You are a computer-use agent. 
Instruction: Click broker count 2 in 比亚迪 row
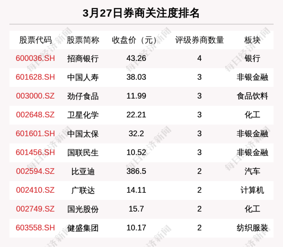tap(200, 171)
